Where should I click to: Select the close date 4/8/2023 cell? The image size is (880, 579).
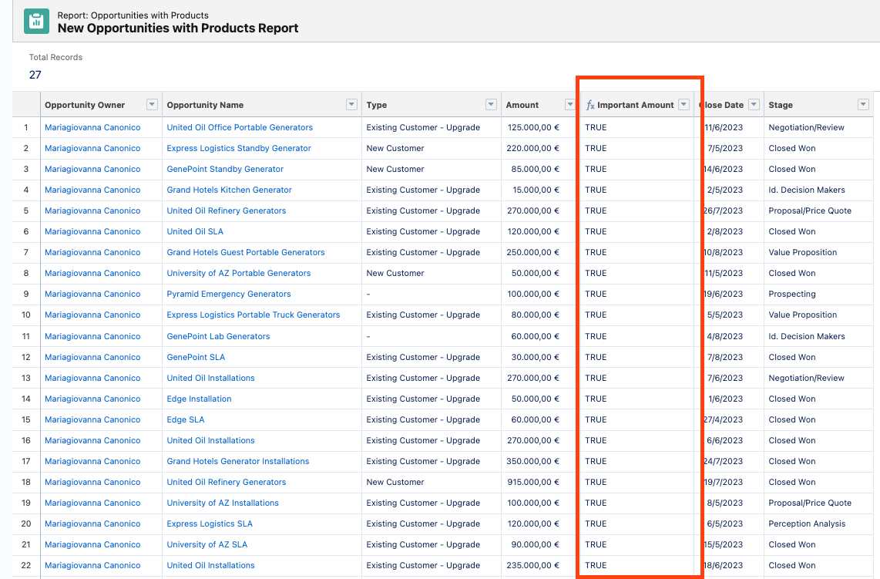pyautogui.click(x=725, y=336)
